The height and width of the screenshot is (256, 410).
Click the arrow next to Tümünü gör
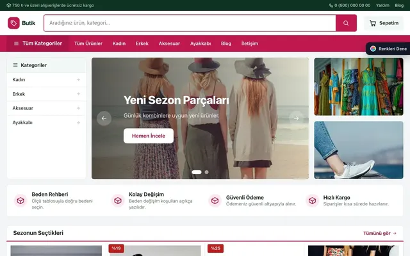point(395,233)
